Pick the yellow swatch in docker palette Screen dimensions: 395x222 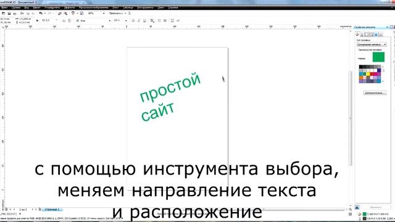coord(368,74)
